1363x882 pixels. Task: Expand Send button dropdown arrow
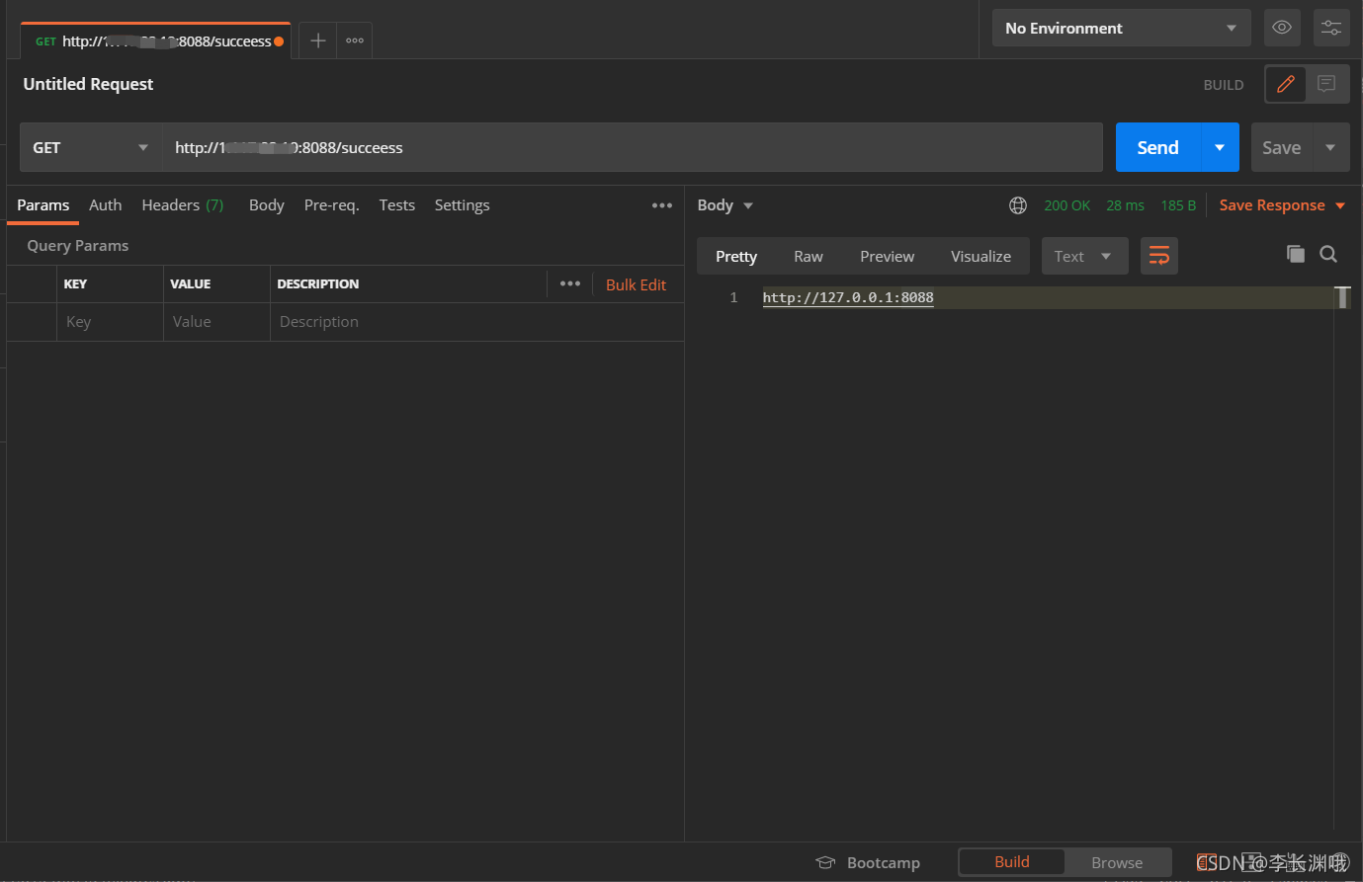(x=1220, y=147)
